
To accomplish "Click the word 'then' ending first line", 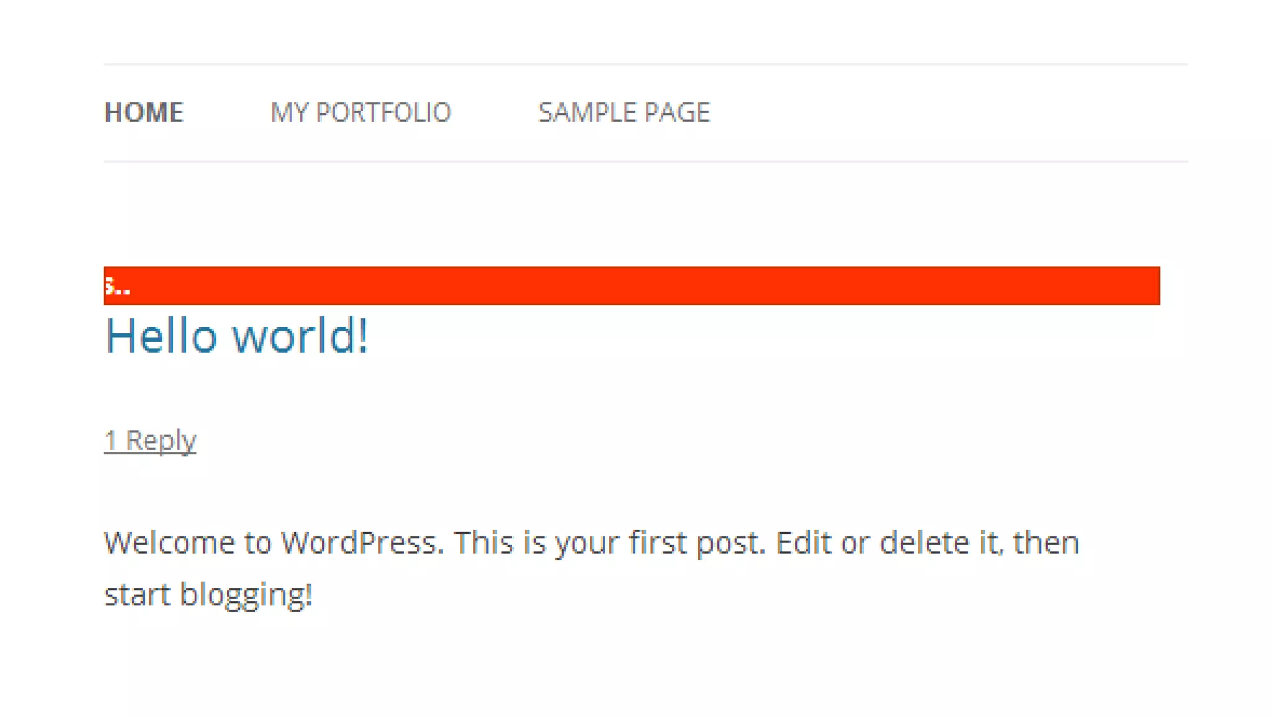I will tap(1046, 543).
